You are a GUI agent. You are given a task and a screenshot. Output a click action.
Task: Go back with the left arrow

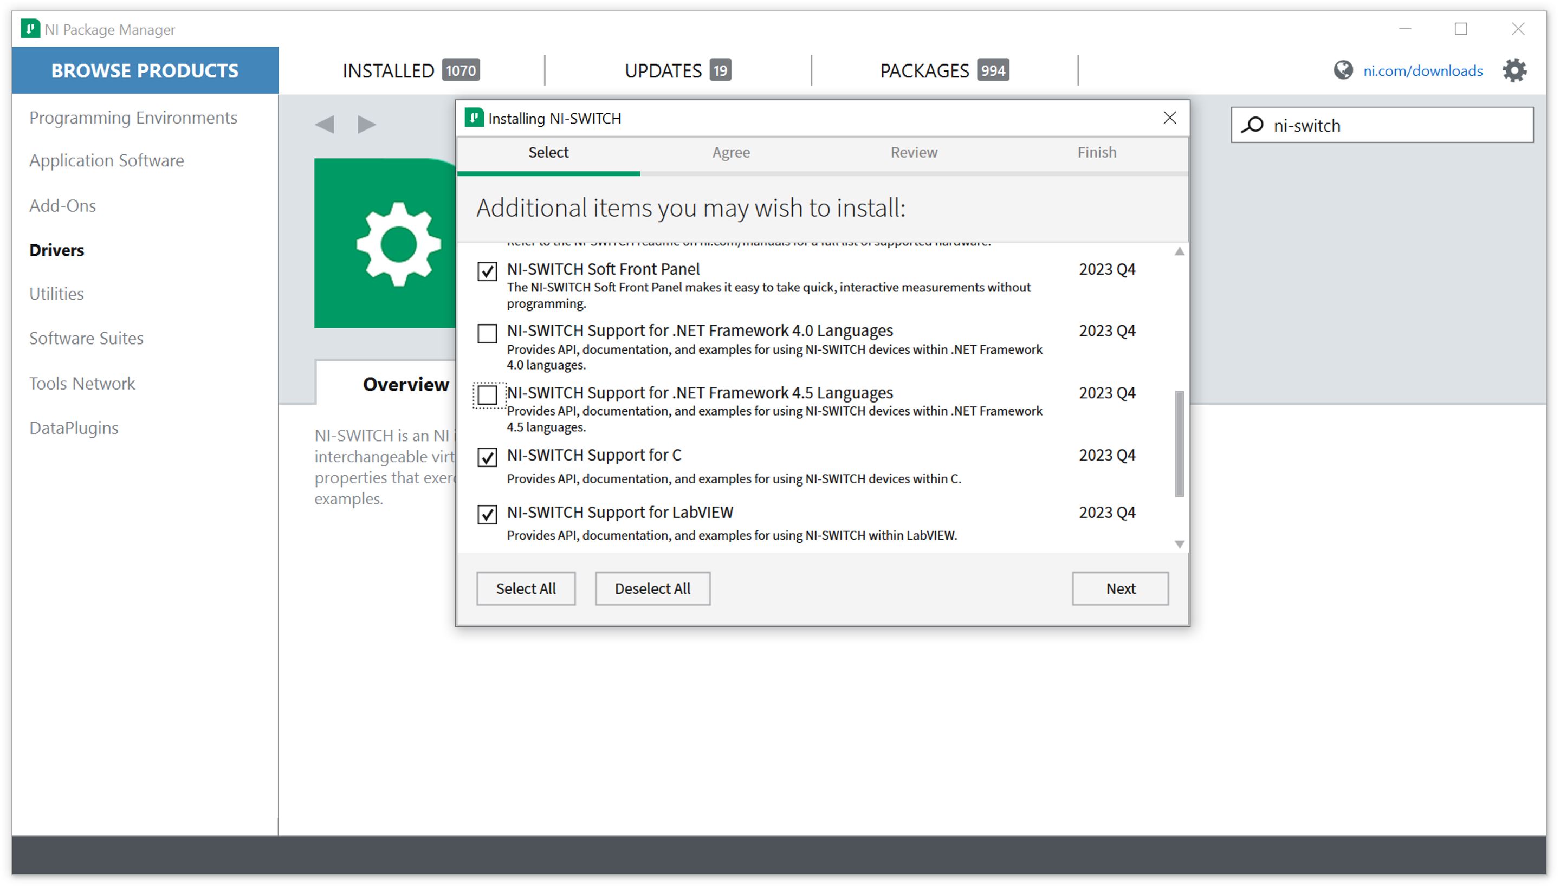coord(325,125)
